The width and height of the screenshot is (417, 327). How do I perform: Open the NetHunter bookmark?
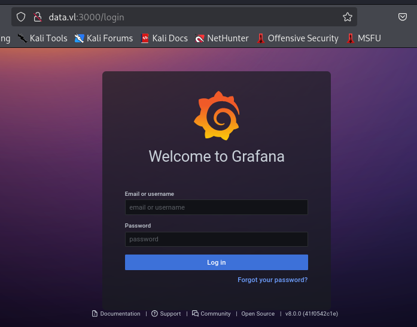click(221, 38)
